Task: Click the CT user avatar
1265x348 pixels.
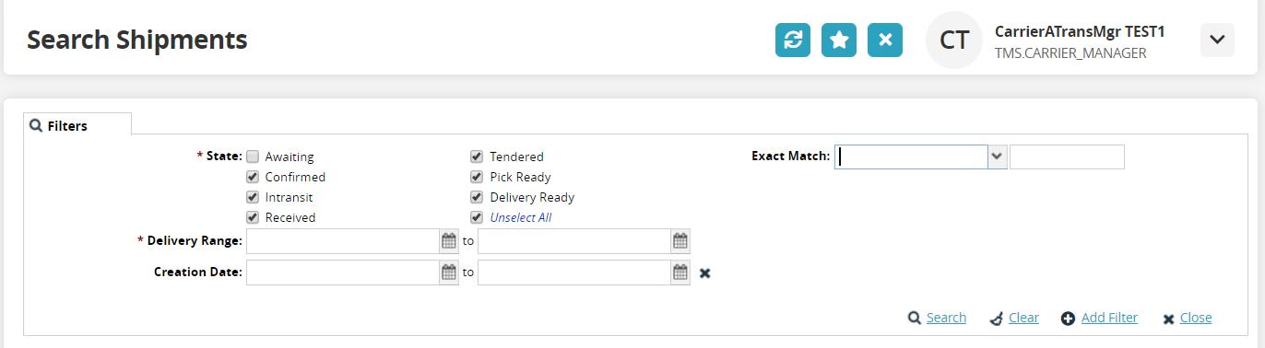Action: pos(953,40)
